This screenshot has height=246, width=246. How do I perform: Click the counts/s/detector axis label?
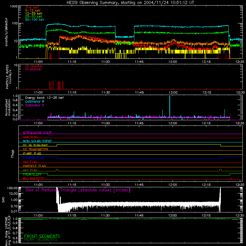pyautogui.click(x=6, y=32)
